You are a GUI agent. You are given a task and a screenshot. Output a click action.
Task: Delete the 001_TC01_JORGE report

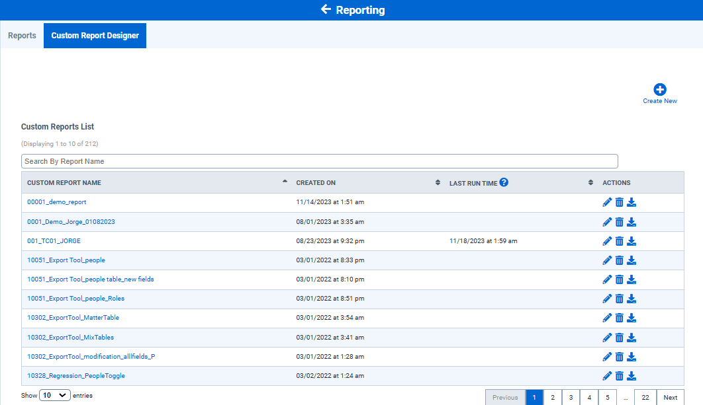click(619, 241)
